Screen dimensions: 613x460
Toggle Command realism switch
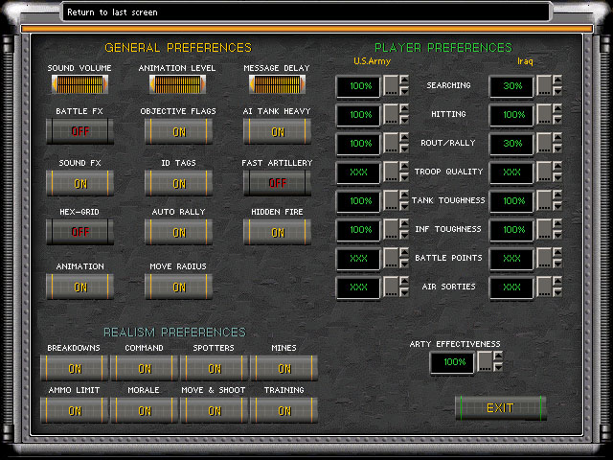[x=145, y=368]
